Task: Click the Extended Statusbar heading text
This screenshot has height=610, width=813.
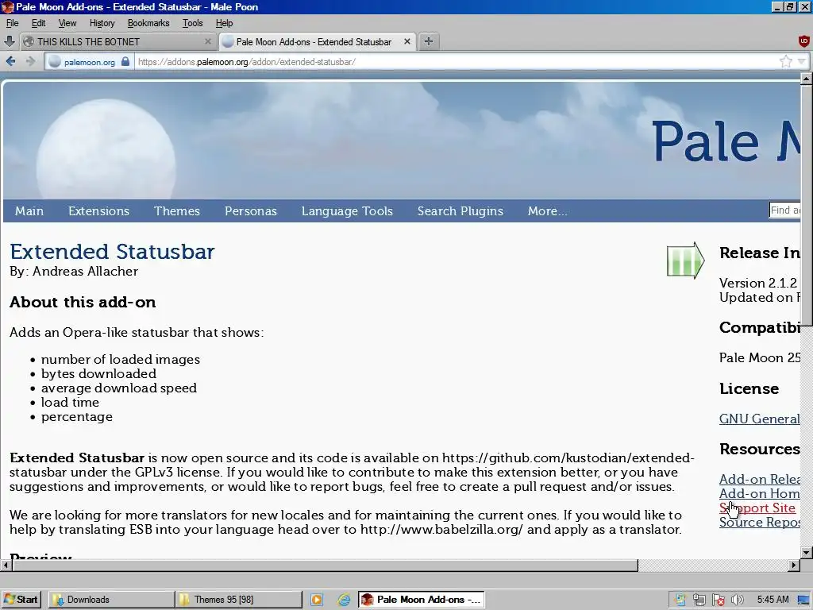Action: [x=112, y=252]
